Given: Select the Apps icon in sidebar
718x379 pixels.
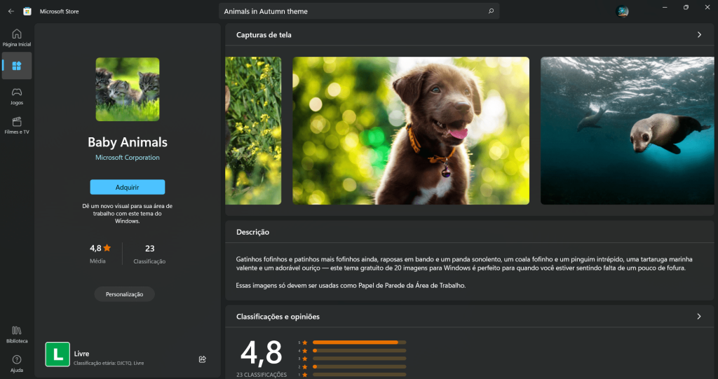Looking at the screenshot, I should (x=17, y=66).
